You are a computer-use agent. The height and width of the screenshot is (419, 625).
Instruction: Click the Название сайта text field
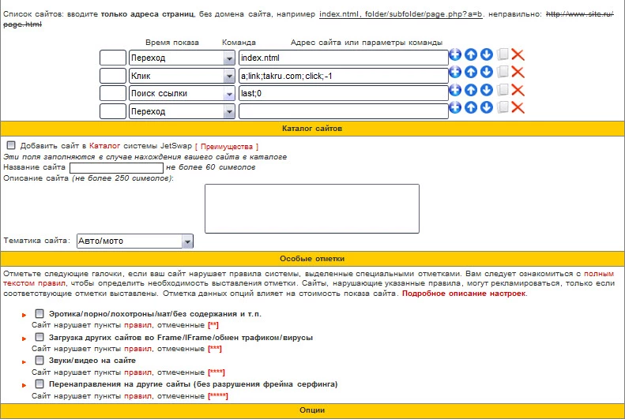click(116, 168)
